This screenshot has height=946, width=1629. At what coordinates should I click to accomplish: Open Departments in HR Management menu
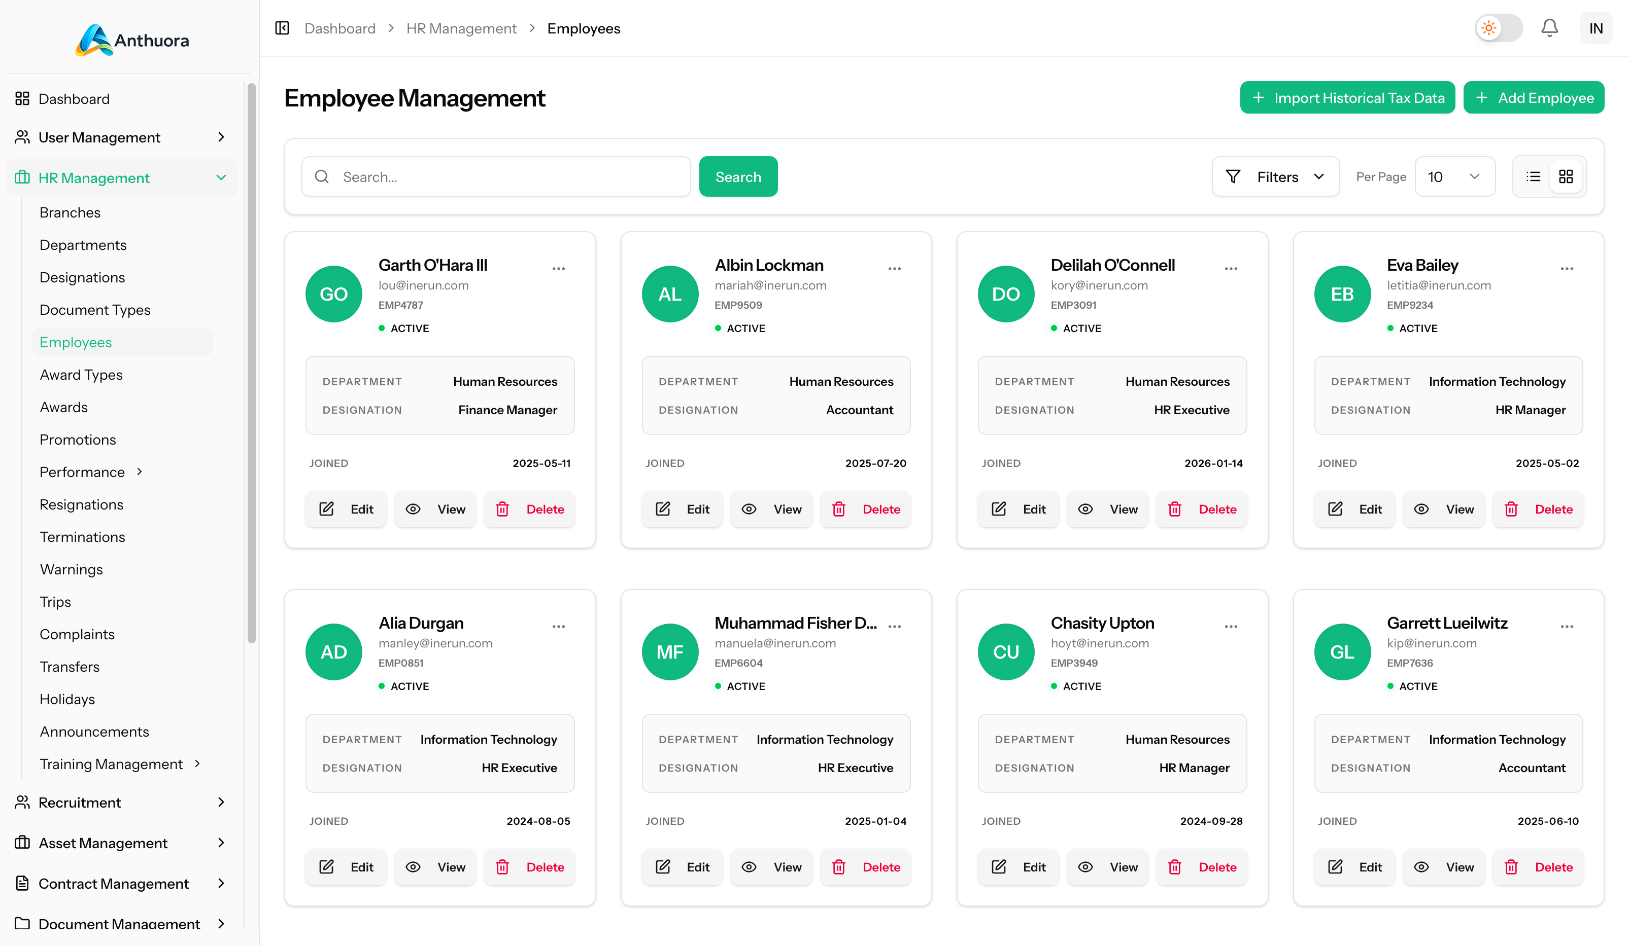[83, 245]
